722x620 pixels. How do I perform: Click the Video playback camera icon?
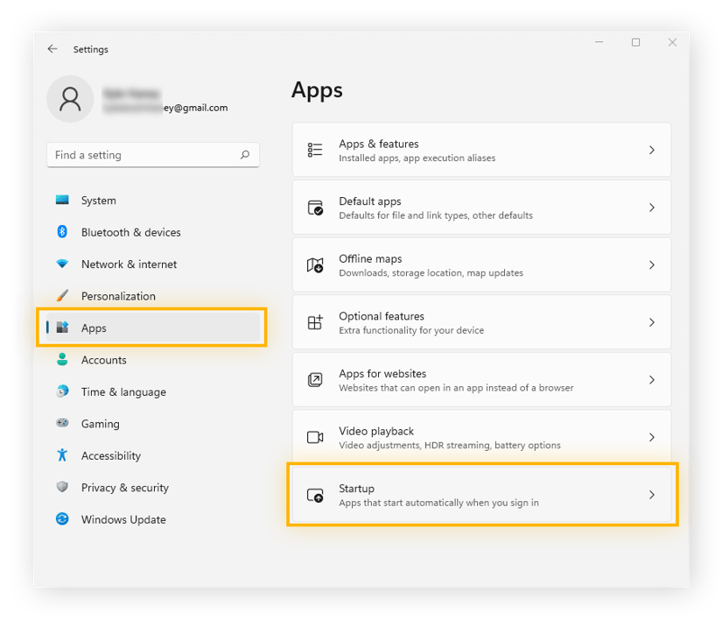coord(316,436)
